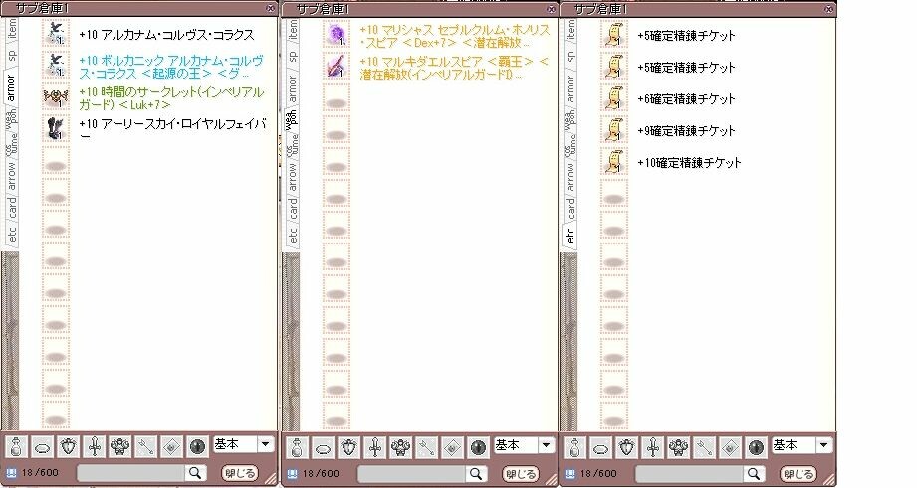Expand the 基本 dropdown in middle storage window
Screen dimensions: 917x488
click(x=547, y=445)
